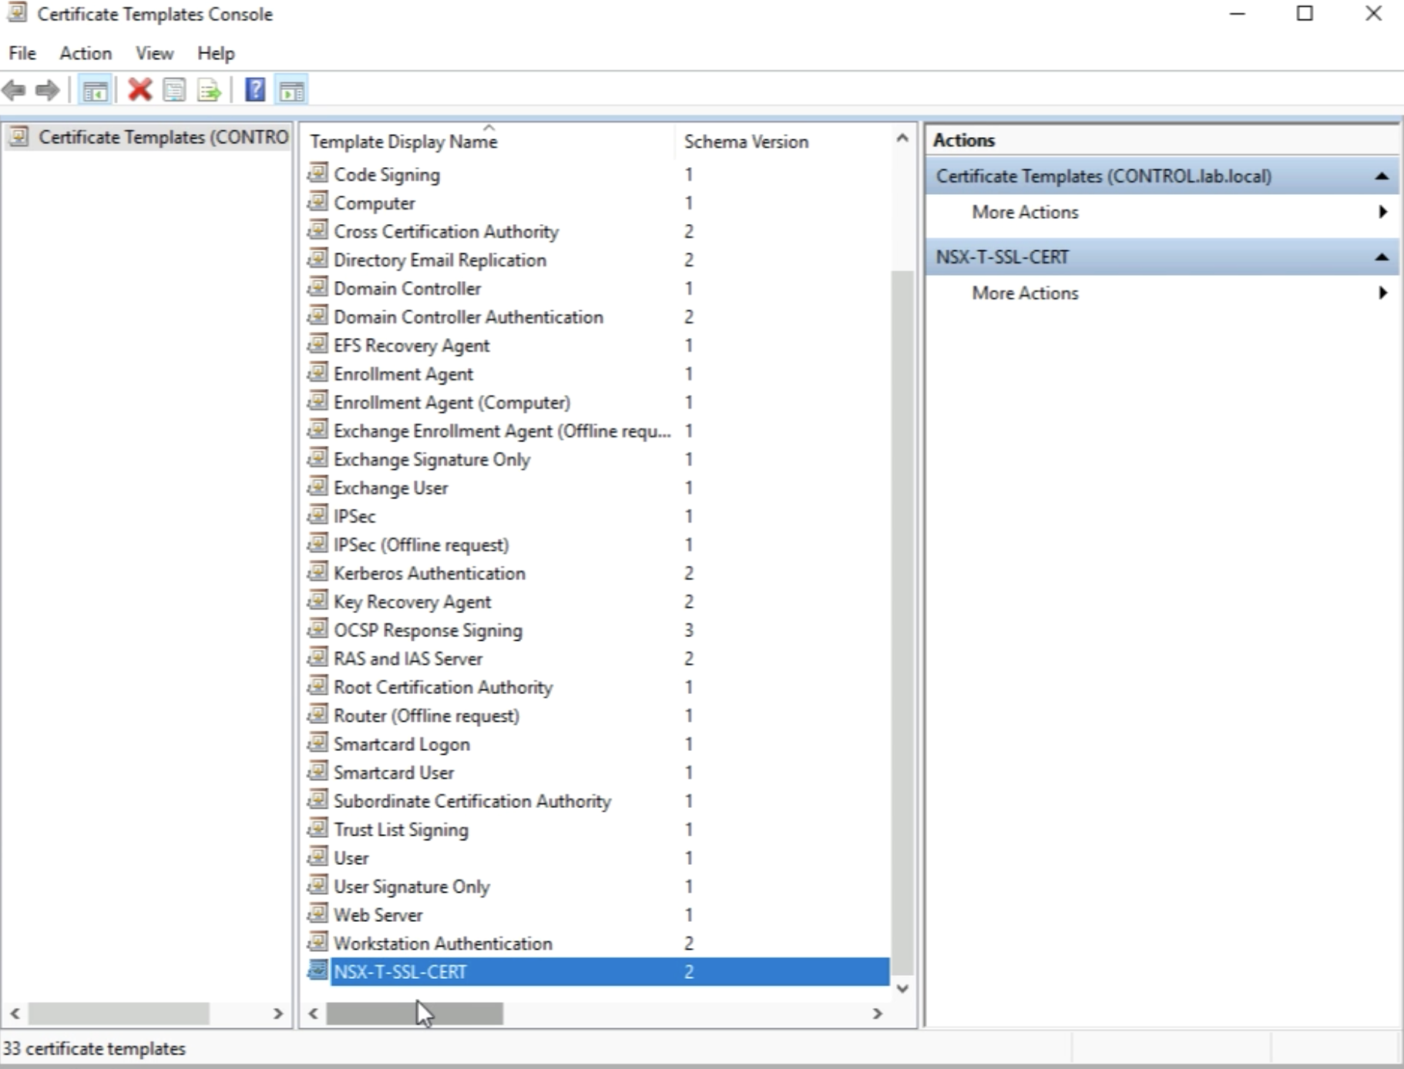Click the Export List toolbar icon
Viewport: 1404px width, 1069px height.
(209, 90)
